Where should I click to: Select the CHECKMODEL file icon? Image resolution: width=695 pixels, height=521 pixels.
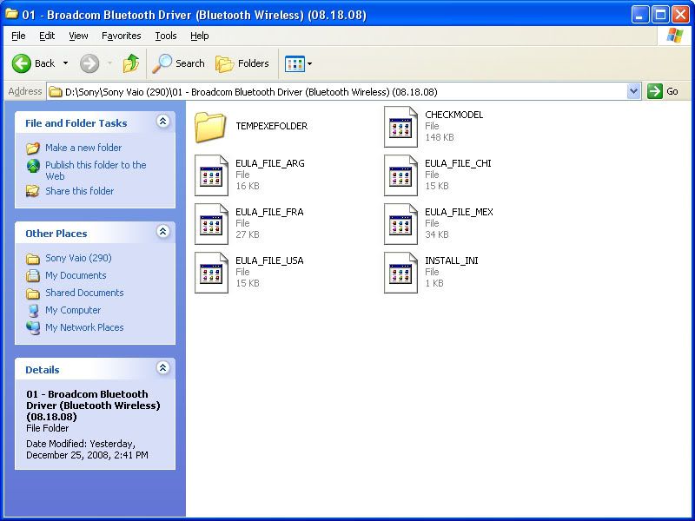pos(400,127)
